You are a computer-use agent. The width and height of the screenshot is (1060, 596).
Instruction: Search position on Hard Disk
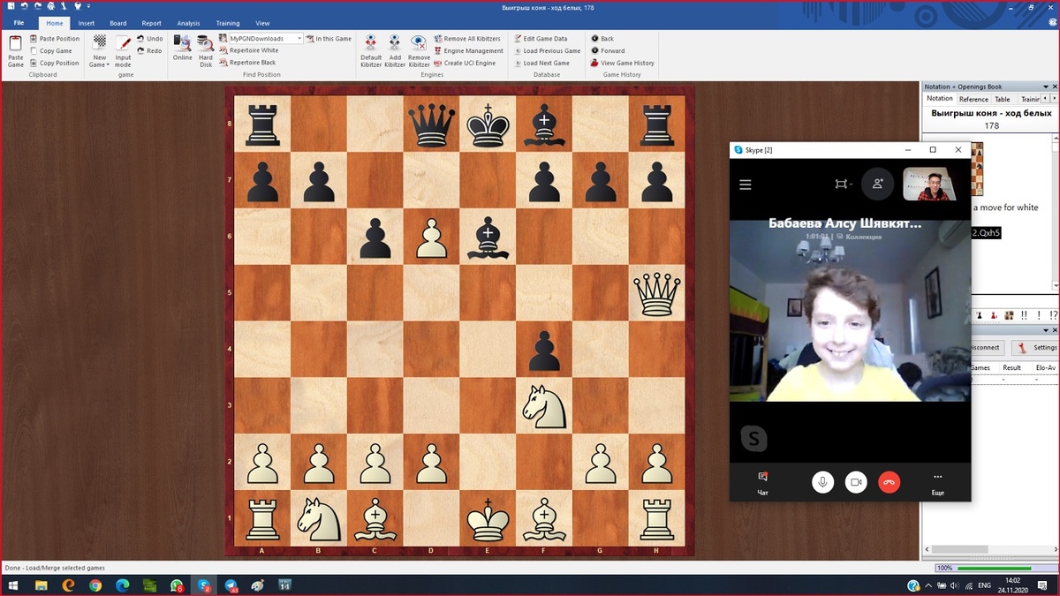pyautogui.click(x=206, y=51)
